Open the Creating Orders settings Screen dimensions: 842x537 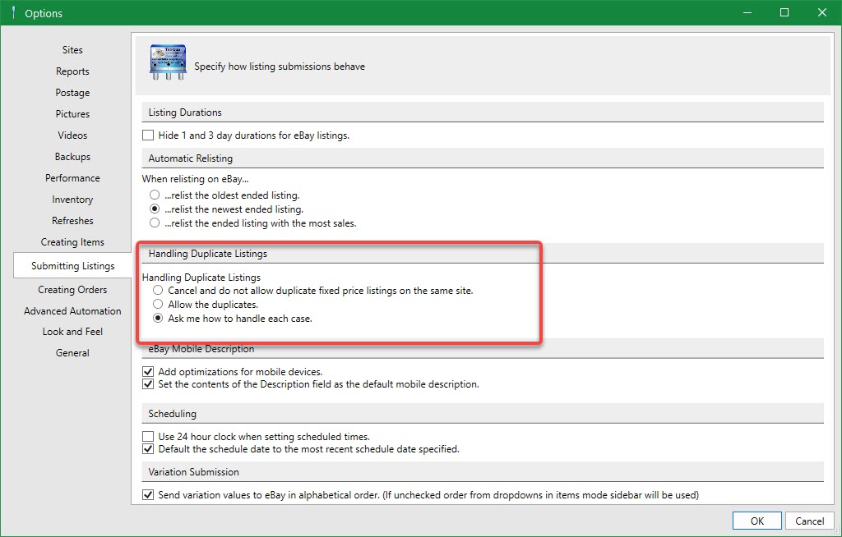pos(72,289)
